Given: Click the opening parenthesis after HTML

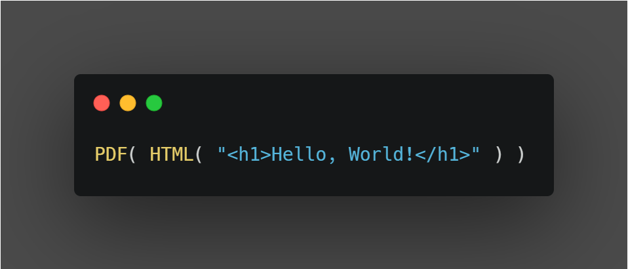Looking at the screenshot, I should tap(199, 155).
